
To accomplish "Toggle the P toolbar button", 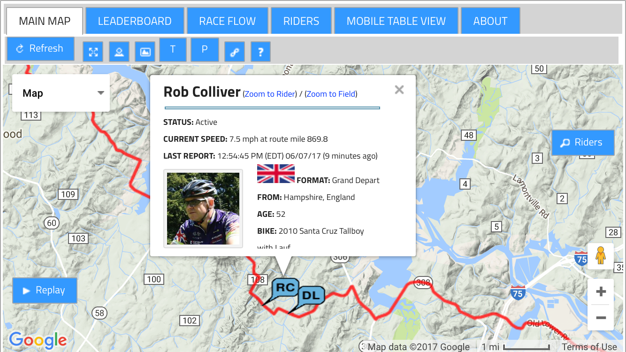I will 205,49.
